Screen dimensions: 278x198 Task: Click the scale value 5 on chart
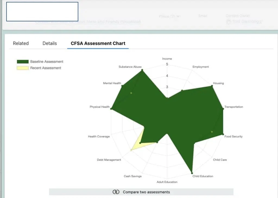(x=167, y=64)
